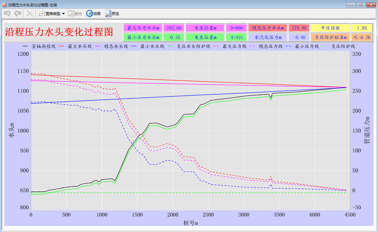Toggle the 负压防护线 legend entry
Viewport: 378px width, 232px height.
(339, 47)
